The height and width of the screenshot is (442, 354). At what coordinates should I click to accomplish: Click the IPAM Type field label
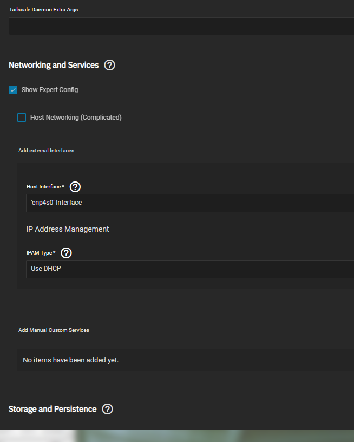point(41,253)
